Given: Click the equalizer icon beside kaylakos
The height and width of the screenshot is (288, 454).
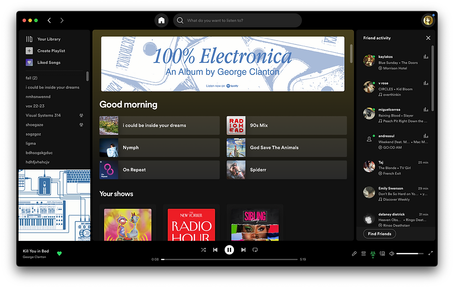Looking at the screenshot, I should click(426, 56).
